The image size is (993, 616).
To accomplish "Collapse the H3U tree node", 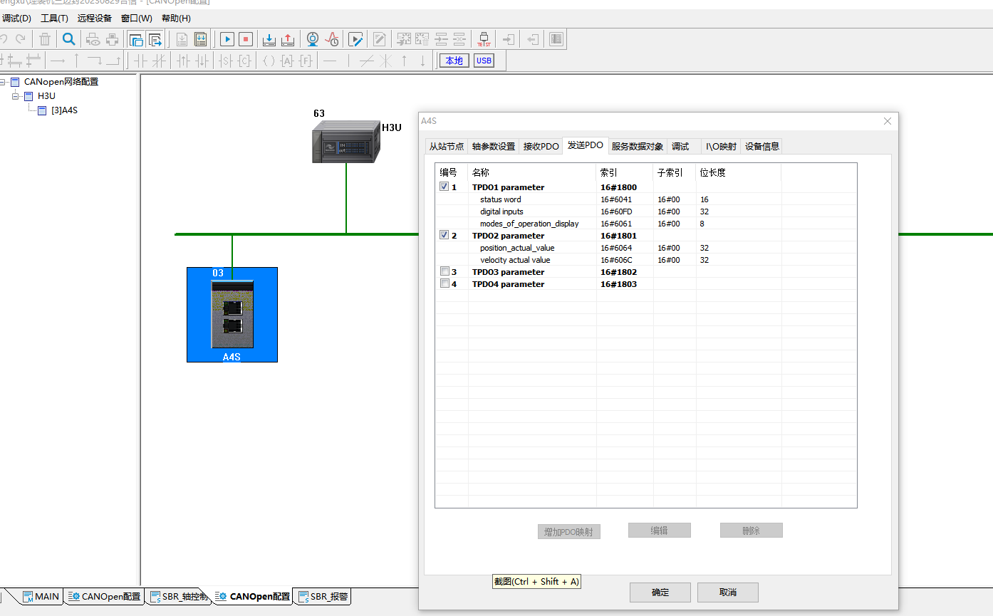I will tap(15, 96).
